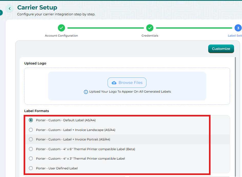Click the info icon beside logo upload hint
This screenshot has height=177, width=242.
click(86, 92)
